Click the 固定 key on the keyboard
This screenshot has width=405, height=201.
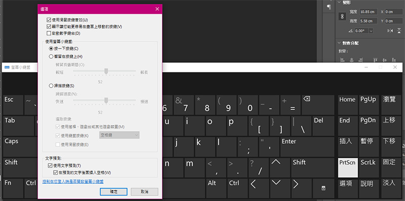click(x=391, y=168)
